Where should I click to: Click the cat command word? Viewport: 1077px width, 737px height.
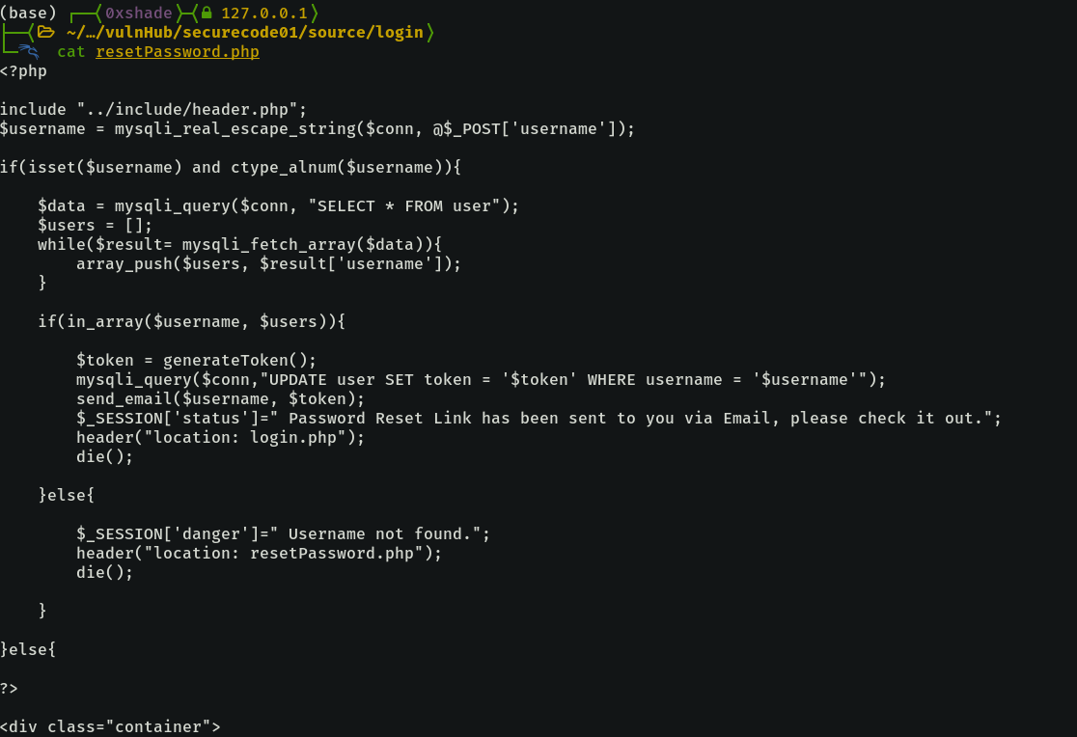(71, 52)
